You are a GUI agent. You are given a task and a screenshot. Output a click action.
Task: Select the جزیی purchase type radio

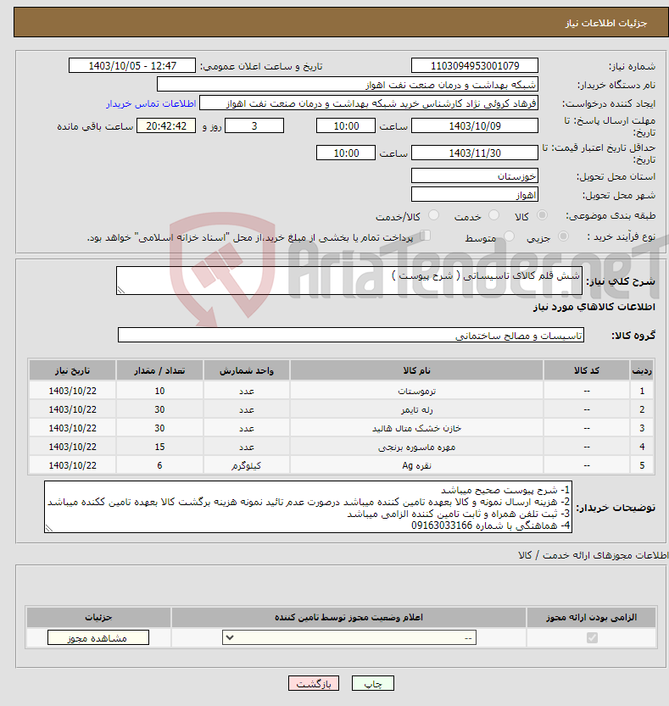pos(563,236)
